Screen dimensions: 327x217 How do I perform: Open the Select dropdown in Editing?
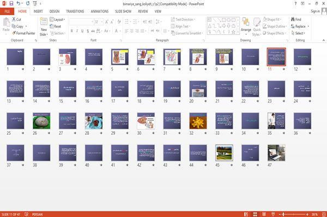(x=298, y=33)
